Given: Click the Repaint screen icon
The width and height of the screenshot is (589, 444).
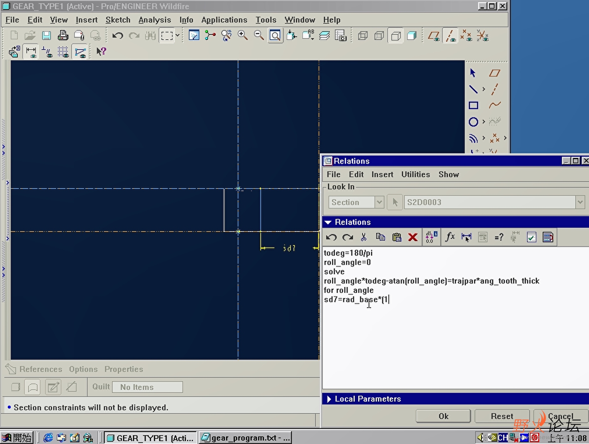Looking at the screenshot, I should (194, 36).
